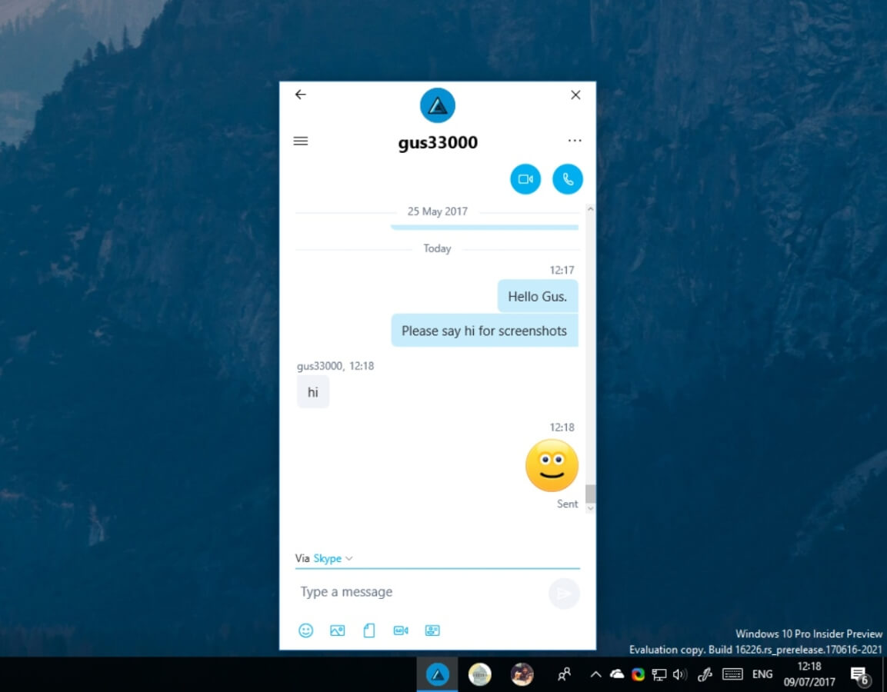
Task: Share a contact card
Action: [432, 630]
